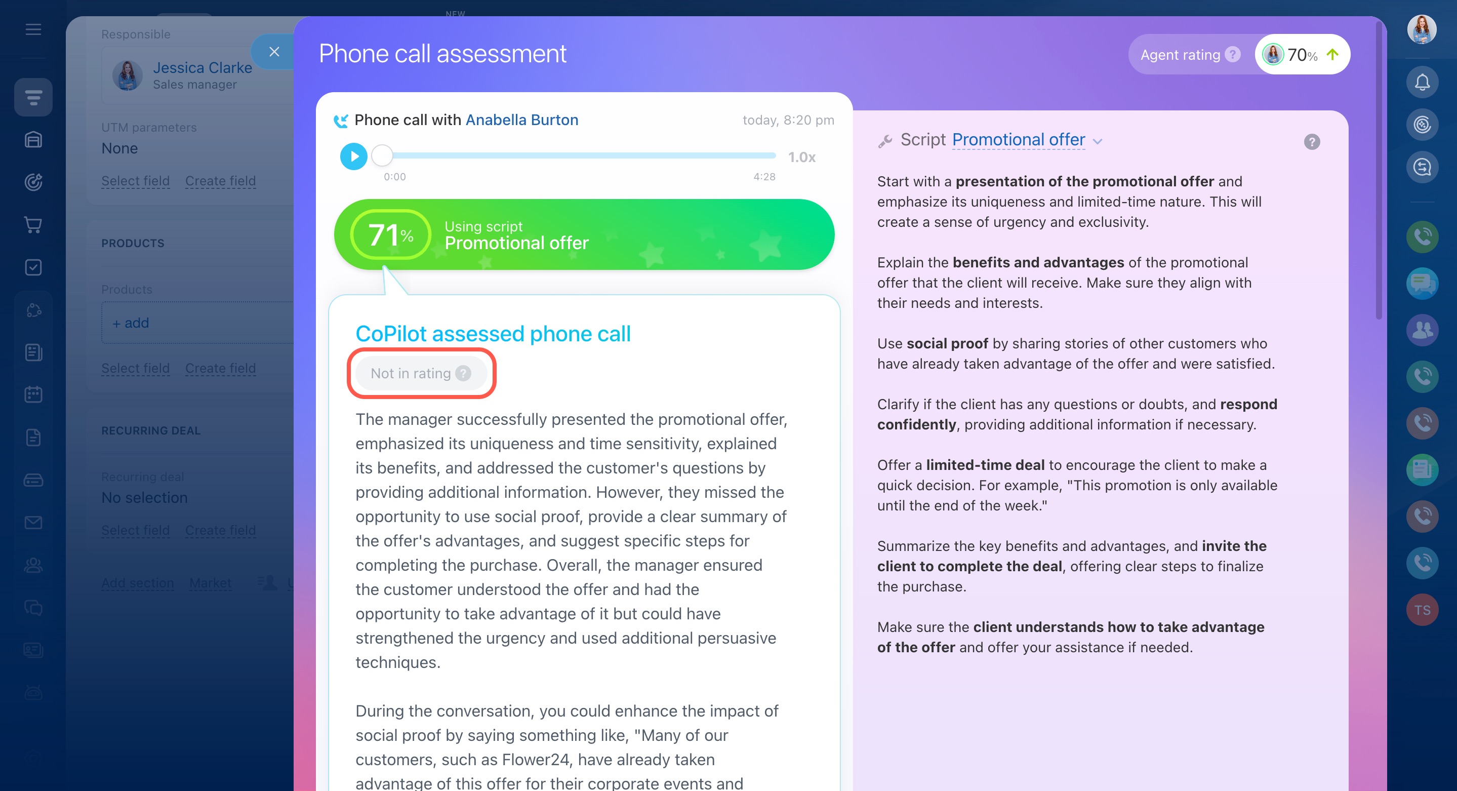Close the phone call assessment panel
The width and height of the screenshot is (1457, 791).
[x=274, y=52]
